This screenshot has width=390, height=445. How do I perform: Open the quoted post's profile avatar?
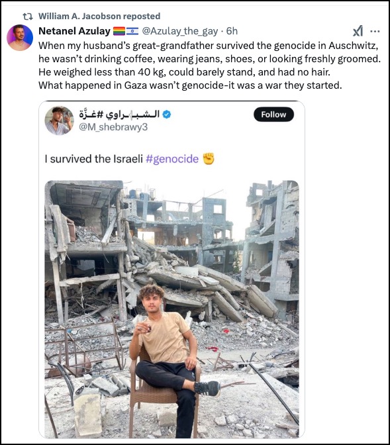pyautogui.click(x=59, y=121)
